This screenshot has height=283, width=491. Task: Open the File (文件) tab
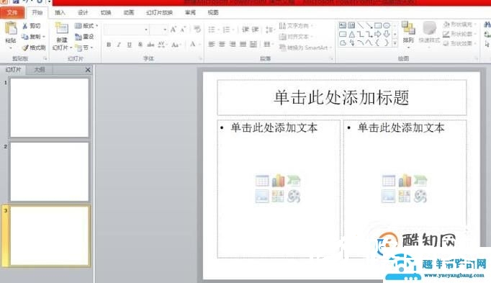pos(12,12)
